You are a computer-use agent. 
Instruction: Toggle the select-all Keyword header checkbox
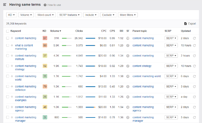click(x=7, y=31)
